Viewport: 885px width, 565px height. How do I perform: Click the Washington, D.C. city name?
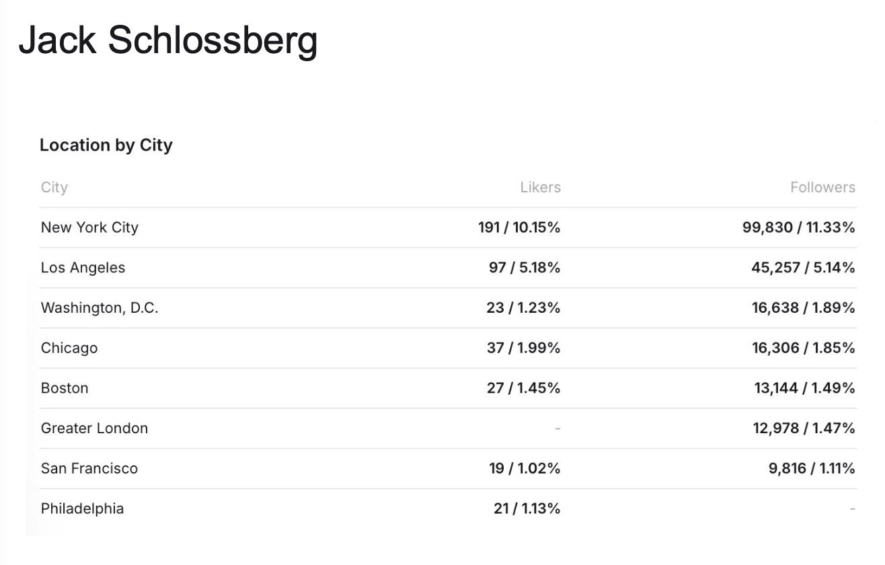[x=100, y=308]
